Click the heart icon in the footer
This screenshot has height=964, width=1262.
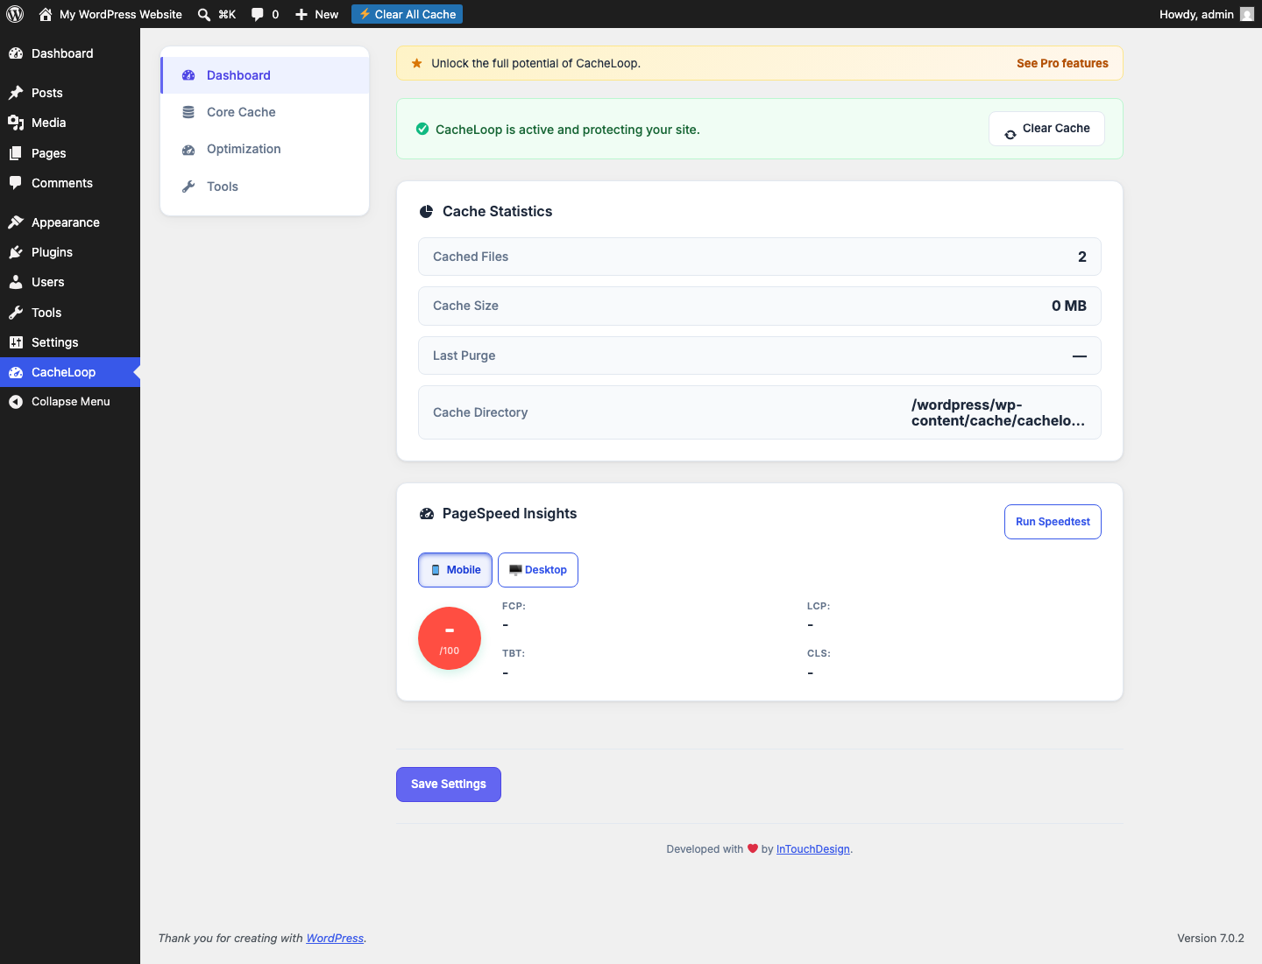click(753, 848)
